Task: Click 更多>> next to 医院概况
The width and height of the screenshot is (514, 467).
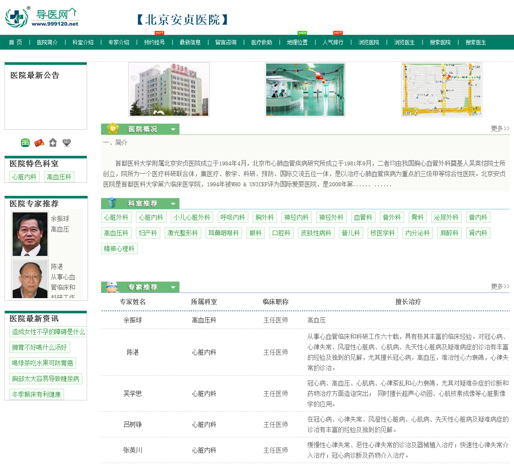Action: click(x=500, y=128)
